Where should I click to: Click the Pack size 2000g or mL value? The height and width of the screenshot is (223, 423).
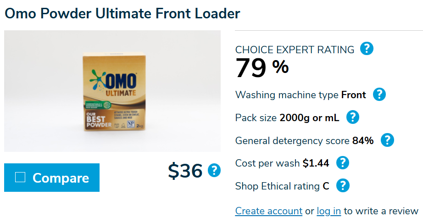[x=309, y=117]
